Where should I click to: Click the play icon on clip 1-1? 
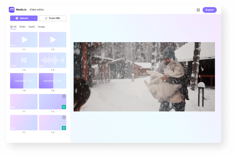(25, 39)
